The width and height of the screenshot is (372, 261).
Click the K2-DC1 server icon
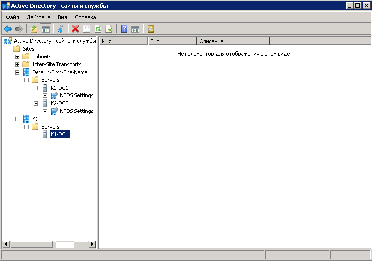[x=45, y=88]
